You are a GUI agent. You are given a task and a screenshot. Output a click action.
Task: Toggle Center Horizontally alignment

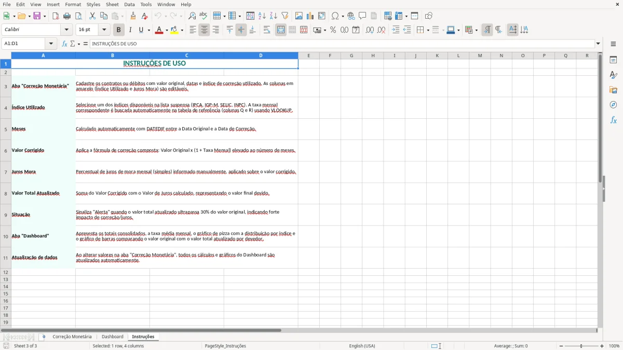click(x=204, y=30)
